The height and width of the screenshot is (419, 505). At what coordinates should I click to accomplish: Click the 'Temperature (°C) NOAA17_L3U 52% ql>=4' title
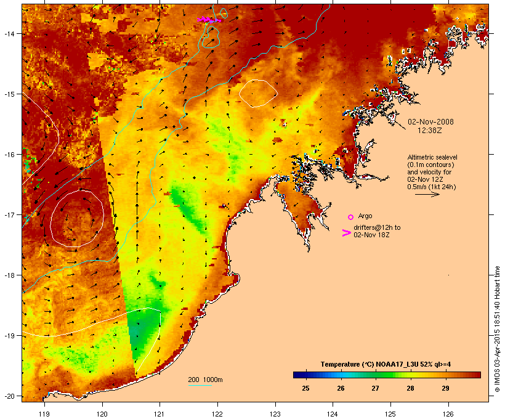(386, 364)
